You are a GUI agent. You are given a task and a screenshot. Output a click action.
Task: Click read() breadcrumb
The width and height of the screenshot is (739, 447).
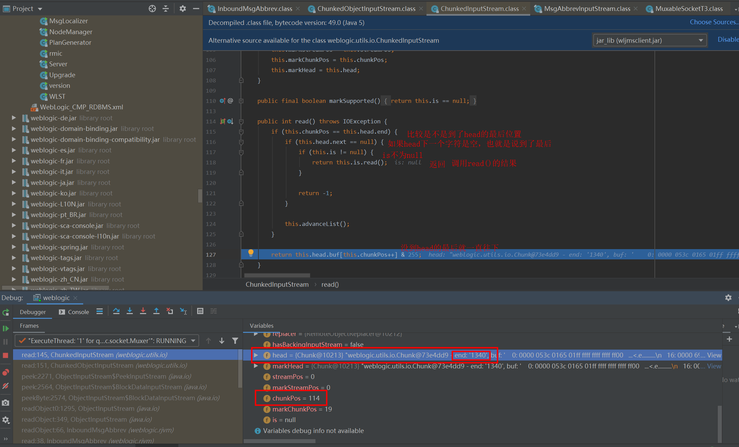(330, 284)
